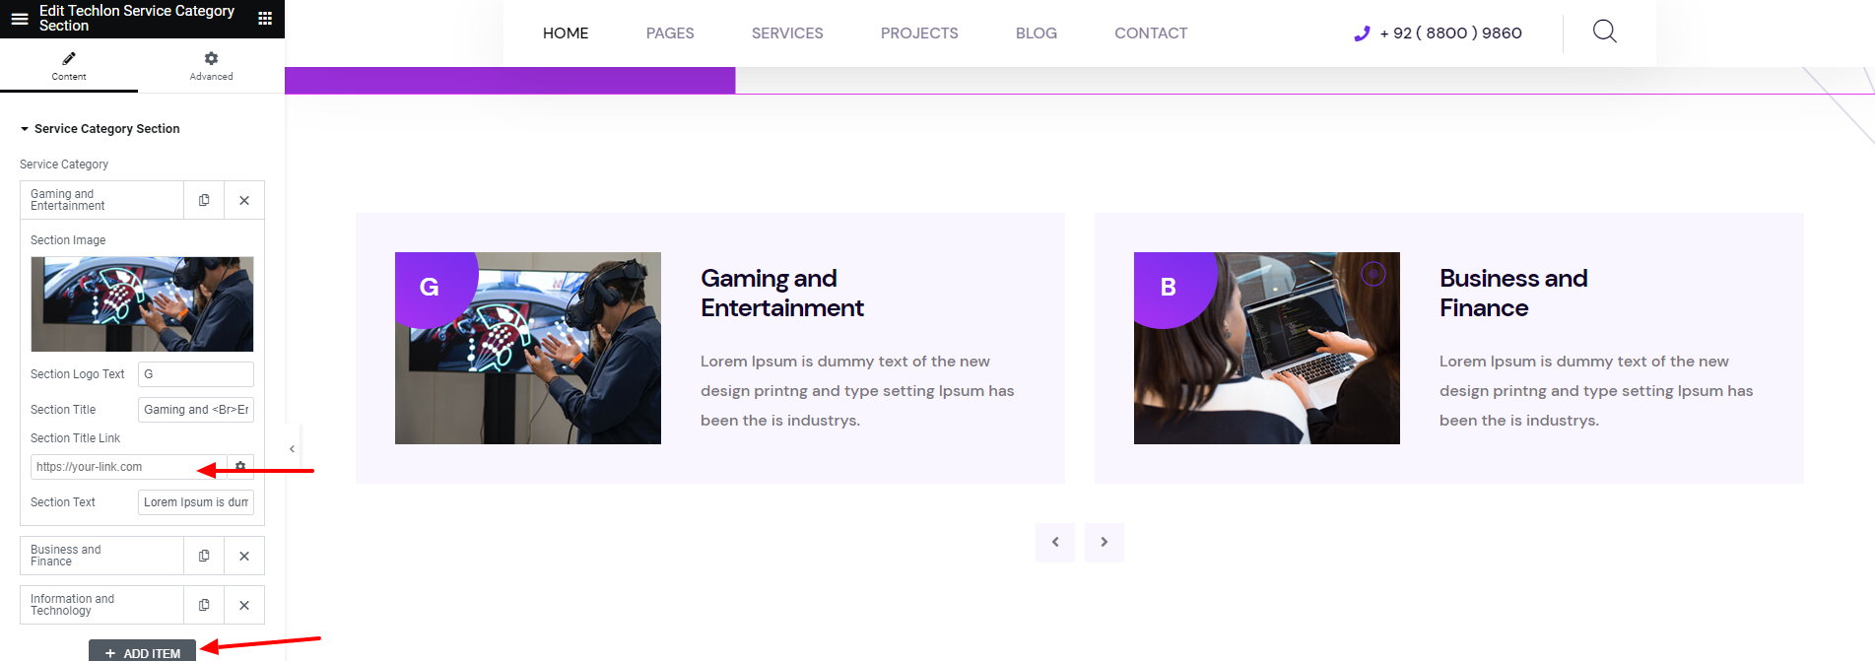Image resolution: width=1875 pixels, height=661 pixels.
Task: Collapse the Service Category Section panel
Action: (x=99, y=129)
